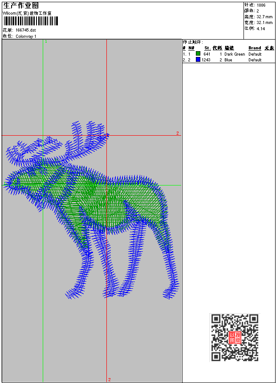Click the 描述 column header
This screenshot has height=383, width=276.
[x=229, y=48]
